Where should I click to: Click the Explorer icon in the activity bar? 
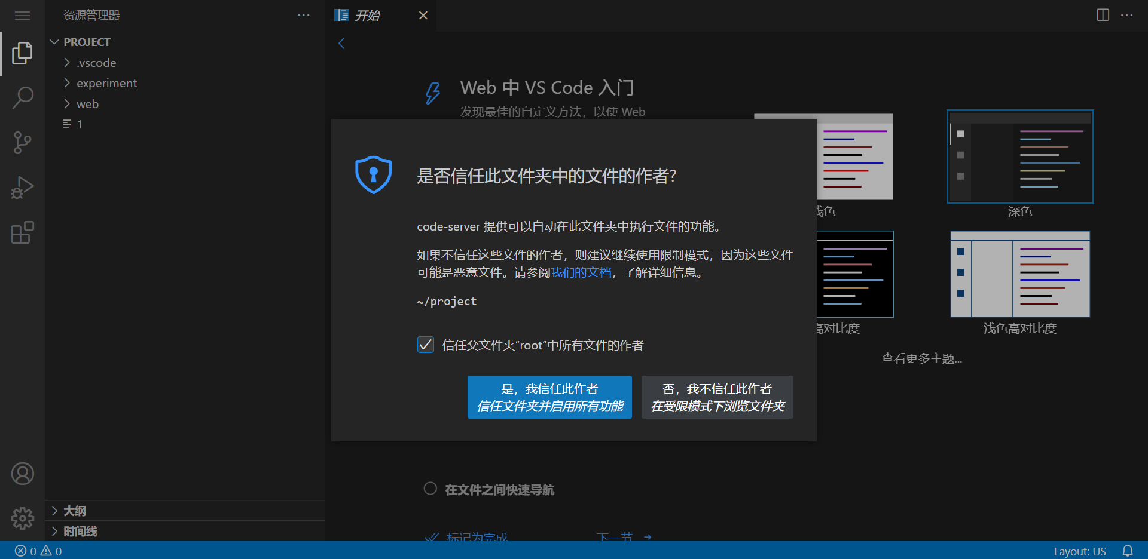(22, 53)
